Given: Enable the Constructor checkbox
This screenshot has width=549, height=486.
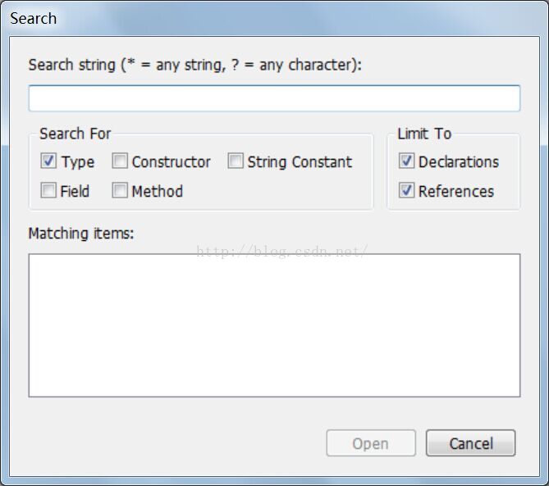Looking at the screenshot, I should [x=120, y=161].
